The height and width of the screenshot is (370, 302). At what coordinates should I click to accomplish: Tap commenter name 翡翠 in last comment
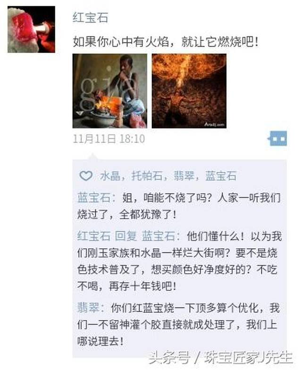pyautogui.click(x=88, y=308)
